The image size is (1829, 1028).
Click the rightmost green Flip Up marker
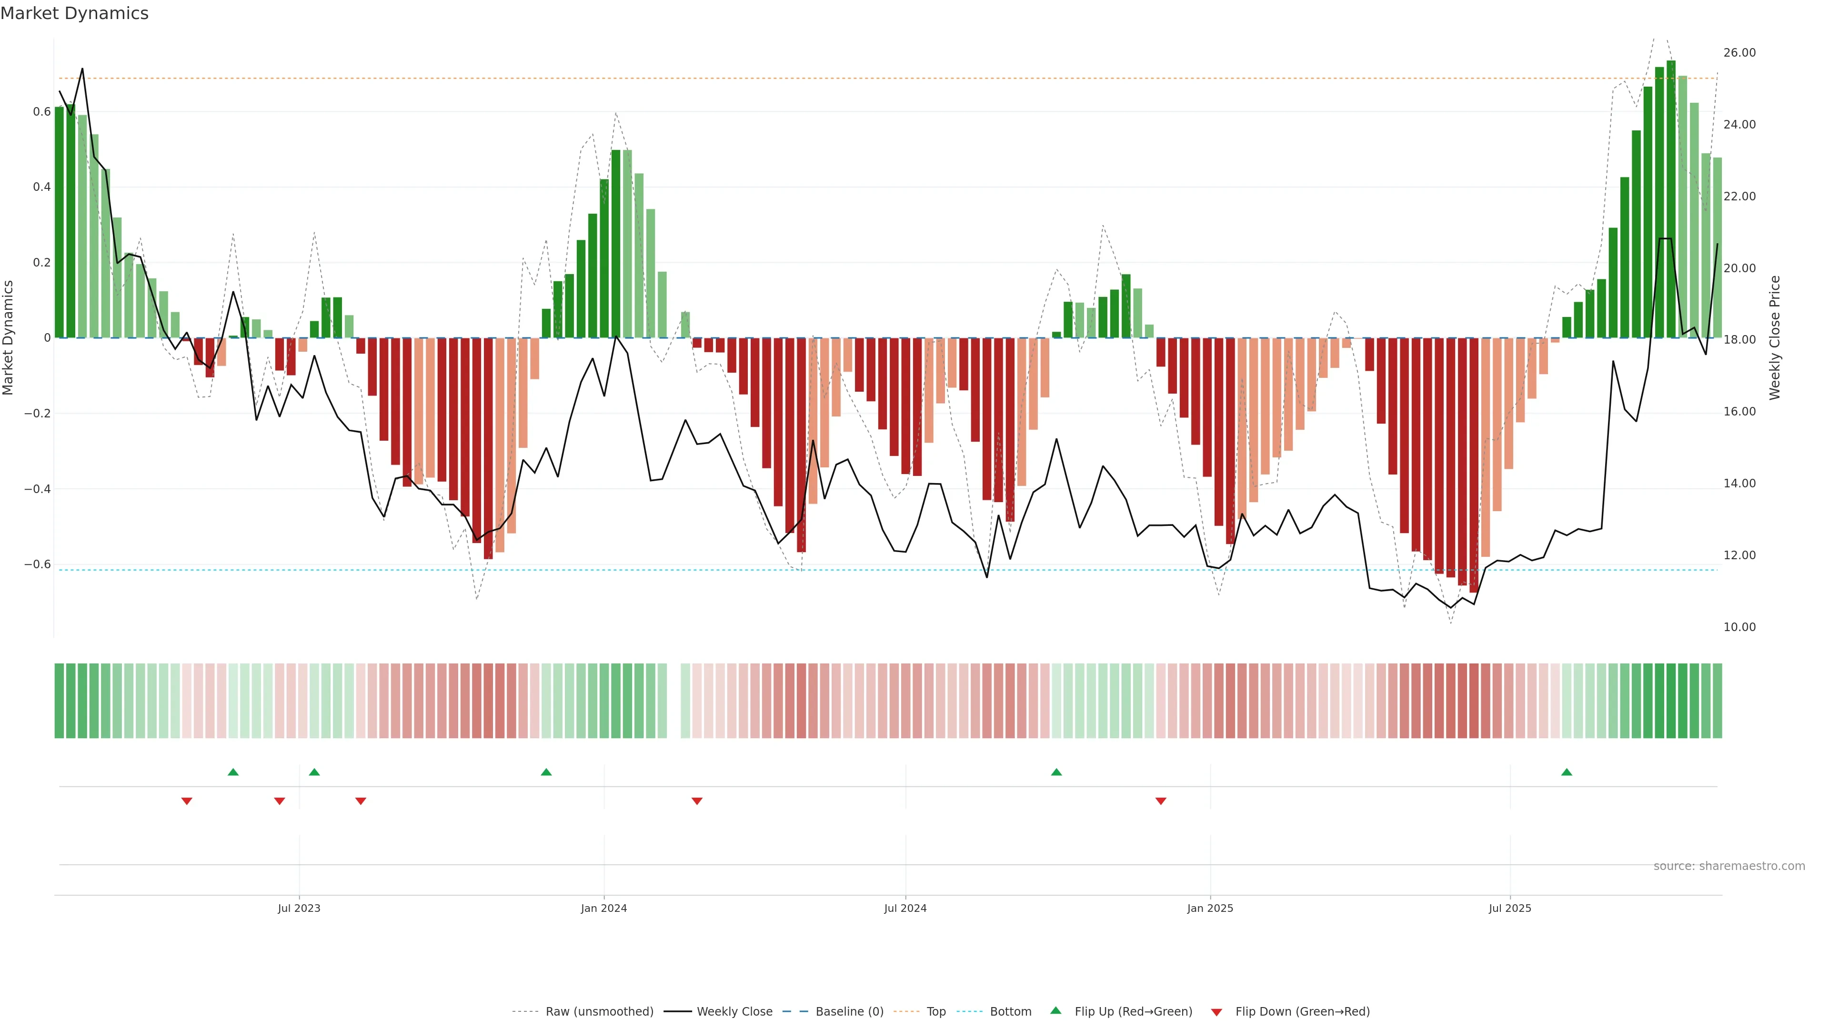1566,772
